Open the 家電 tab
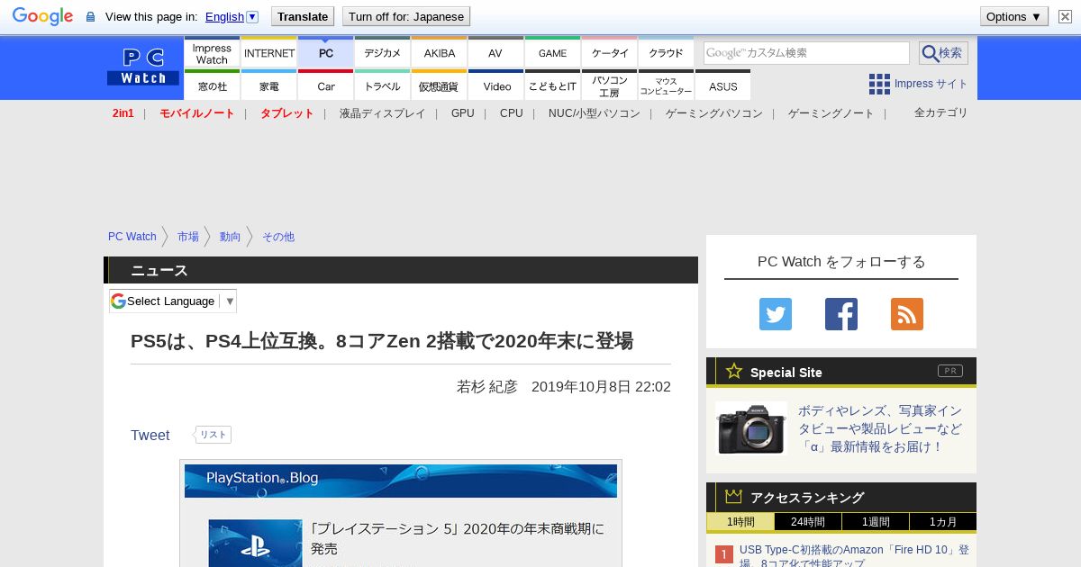Screen dimensions: 1081x567 pyautogui.click(x=268, y=85)
